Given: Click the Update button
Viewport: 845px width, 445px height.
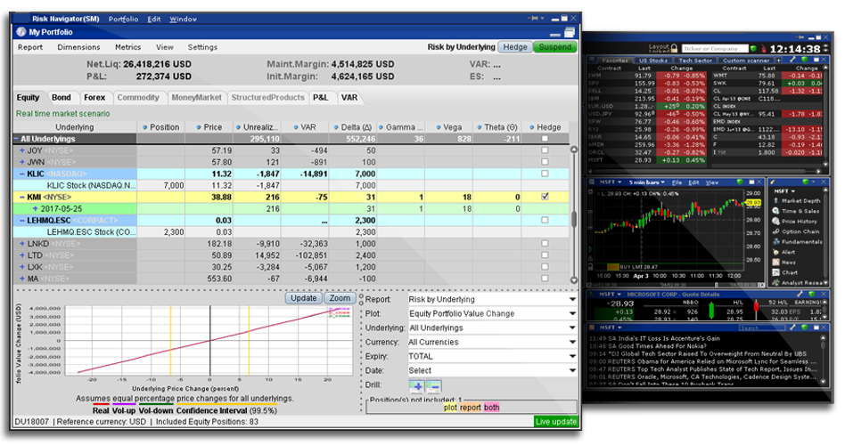Looking at the screenshot, I should click(x=303, y=298).
